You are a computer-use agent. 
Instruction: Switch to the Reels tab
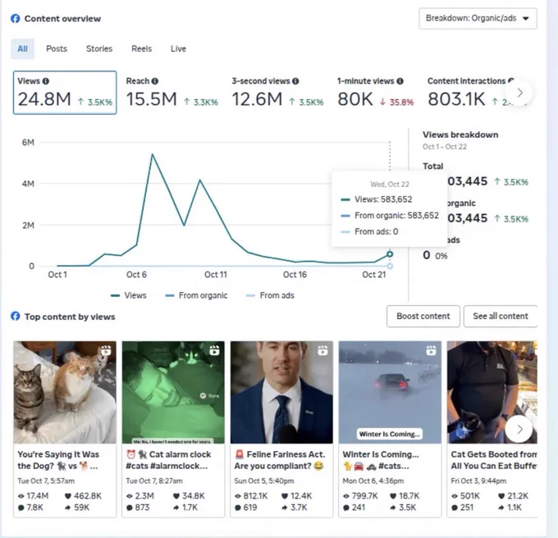coord(142,48)
